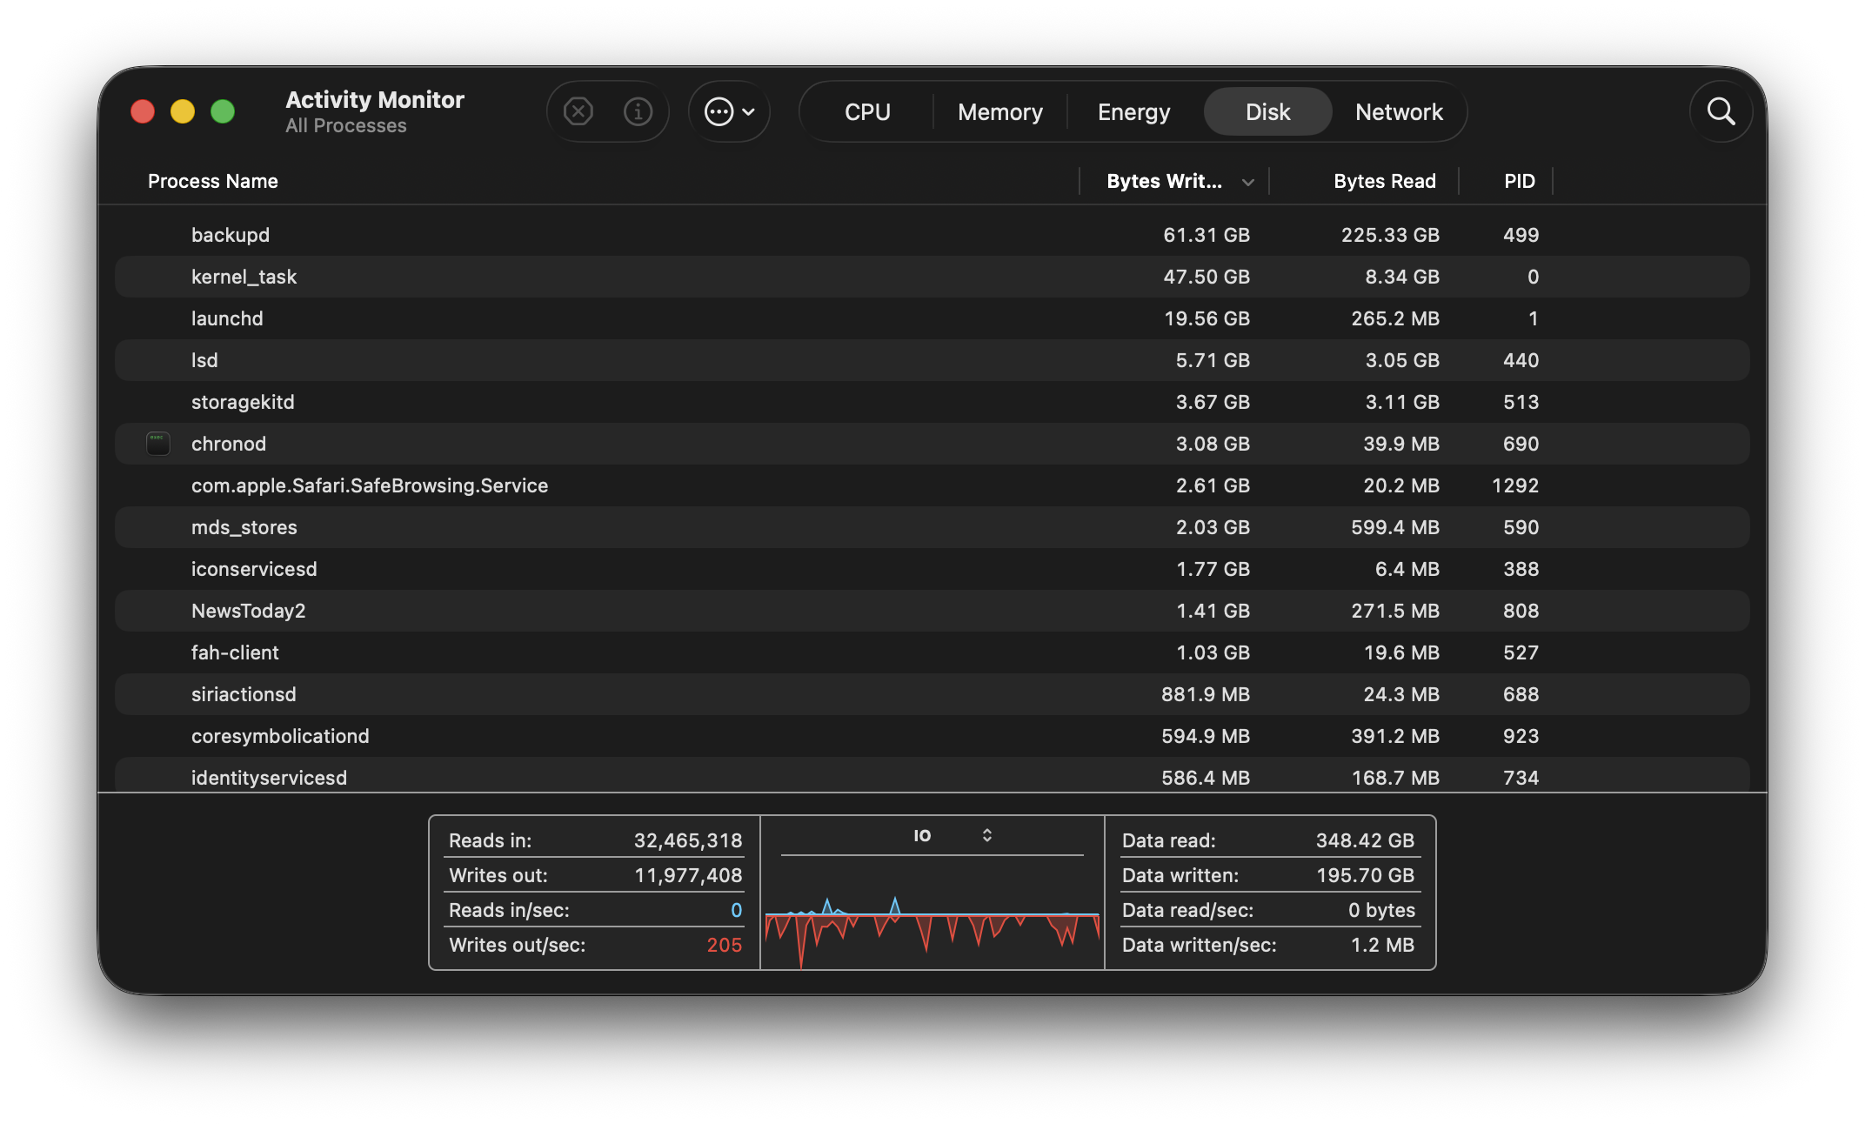Zoom the window with the green button
The width and height of the screenshot is (1865, 1124).
(223, 111)
